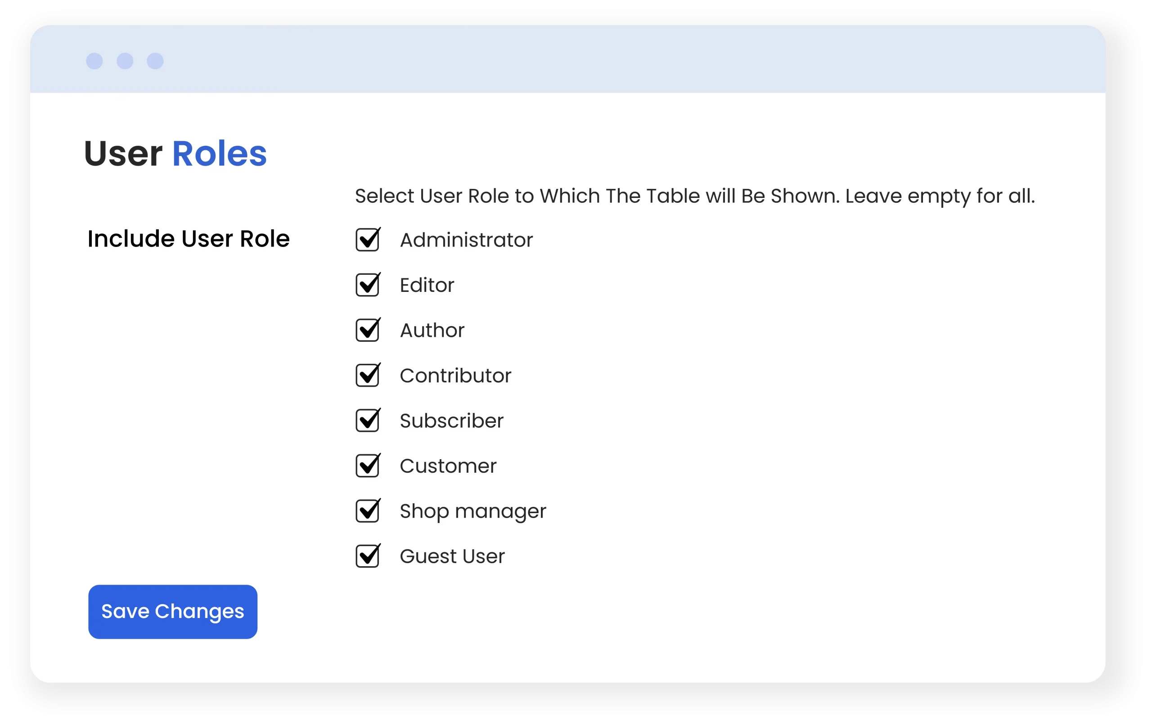Click the Shop manager label text

pyautogui.click(x=472, y=511)
